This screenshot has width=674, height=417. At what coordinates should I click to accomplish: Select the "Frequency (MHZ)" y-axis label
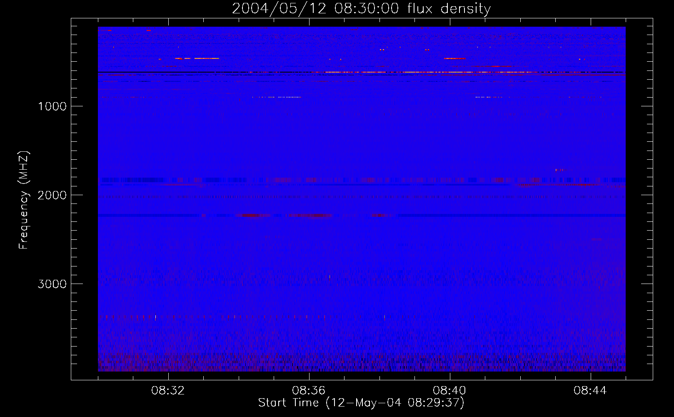24,200
